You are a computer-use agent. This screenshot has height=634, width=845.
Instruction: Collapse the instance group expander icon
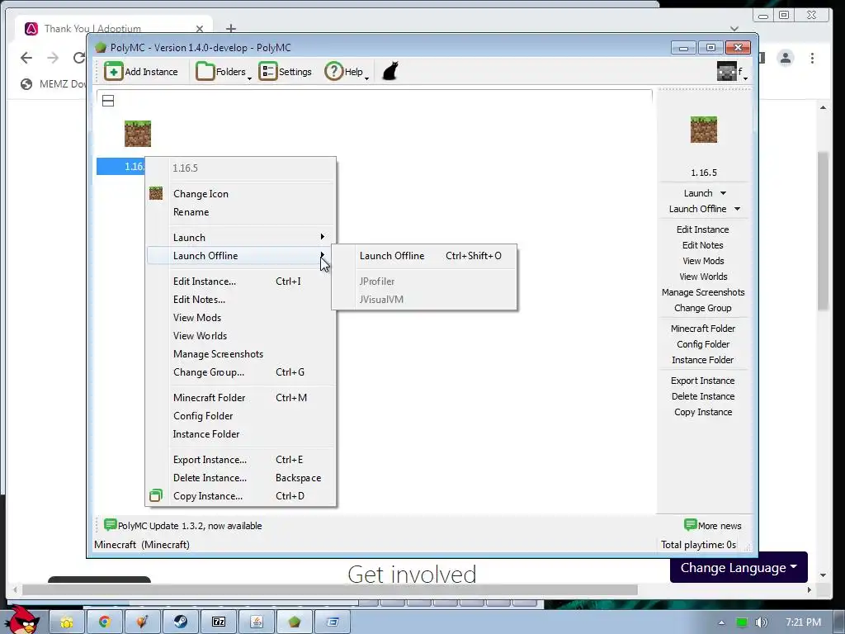coord(108,101)
